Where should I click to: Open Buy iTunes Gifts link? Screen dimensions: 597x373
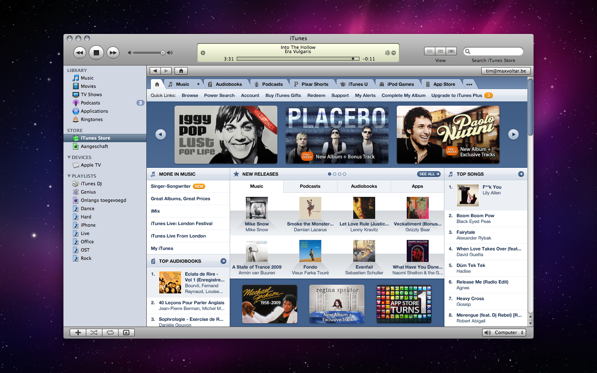283,95
